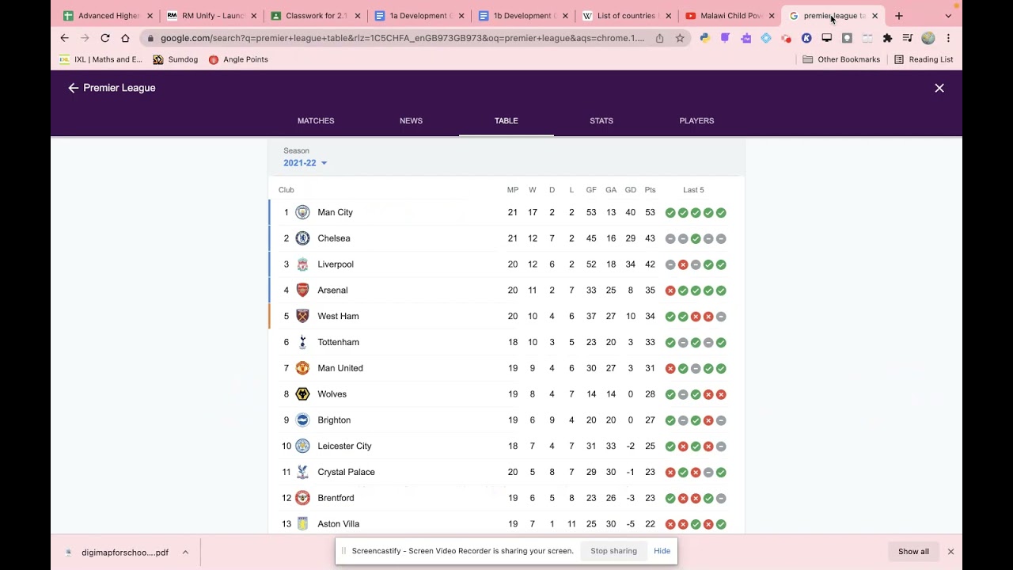Click the browser Back button
The width and height of the screenshot is (1013, 570).
coord(65,38)
